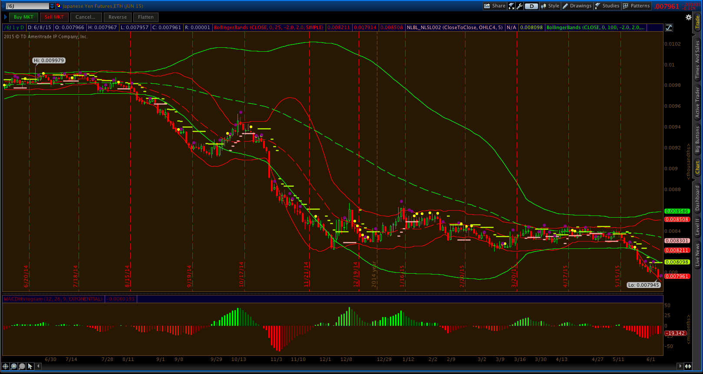Click the Style candlestick icon button
The image size is (703, 374).
coord(550,6)
